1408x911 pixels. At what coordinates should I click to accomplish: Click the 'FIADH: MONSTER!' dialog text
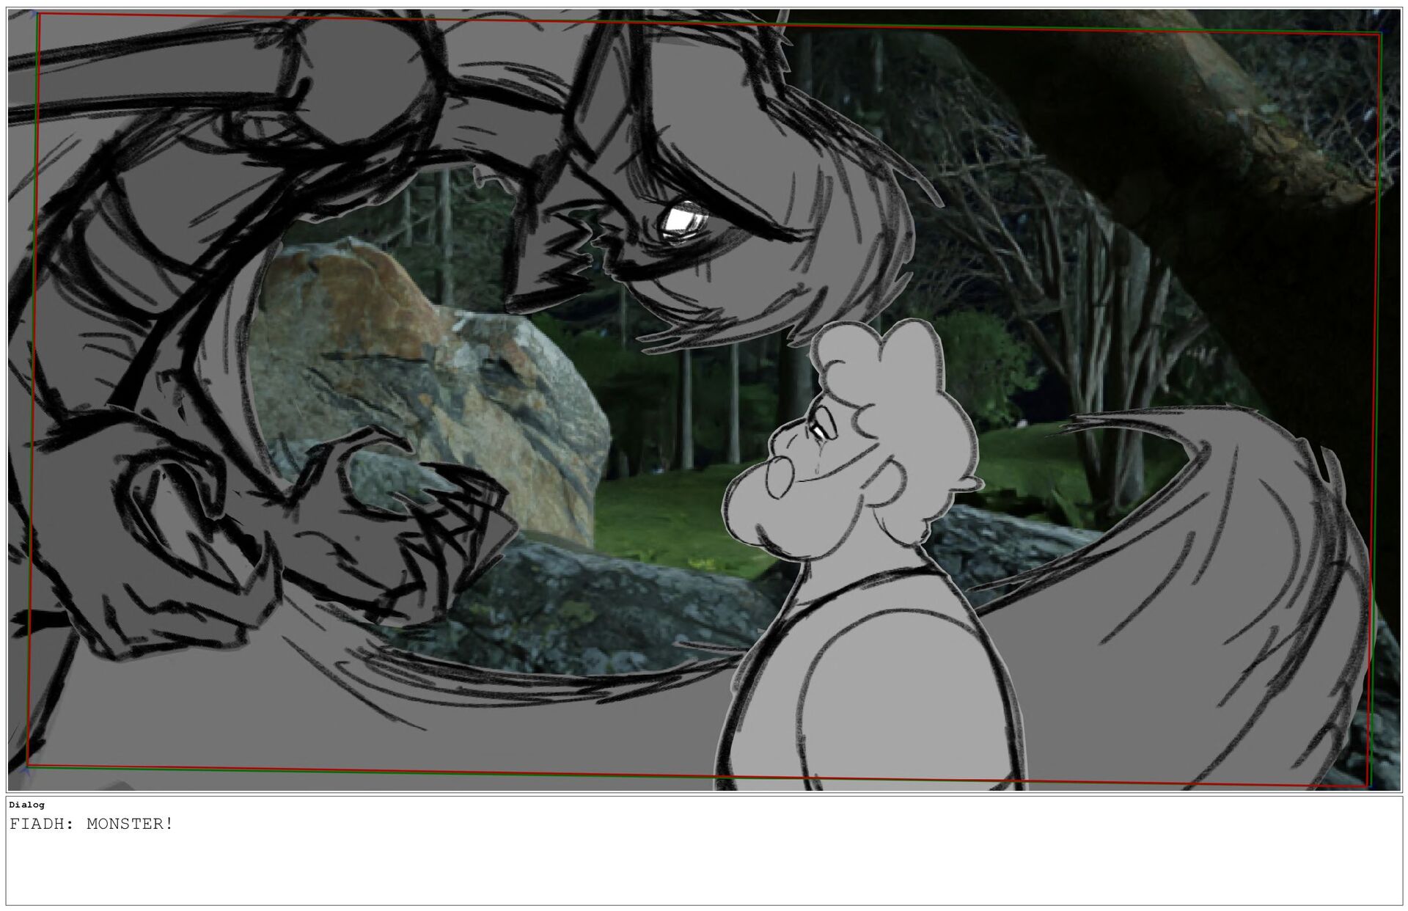pos(92,824)
